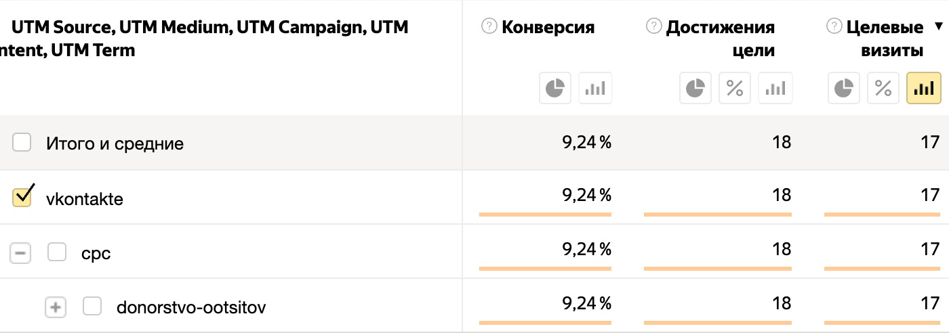This screenshot has width=949, height=333.
Task: Expand the donorstvo-ootsitov row
Action: [x=56, y=307]
